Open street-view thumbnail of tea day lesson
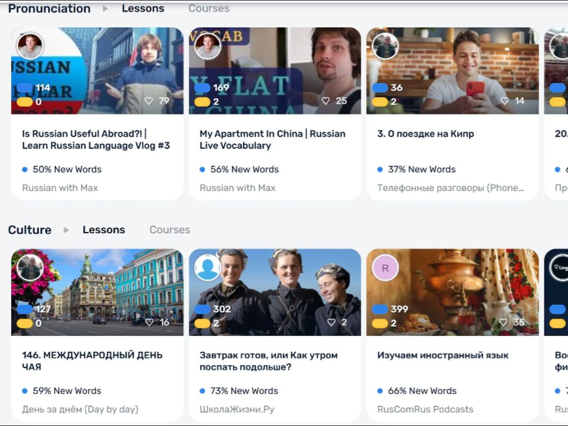Image resolution: width=568 pixels, height=426 pixels. pos(97,292)
